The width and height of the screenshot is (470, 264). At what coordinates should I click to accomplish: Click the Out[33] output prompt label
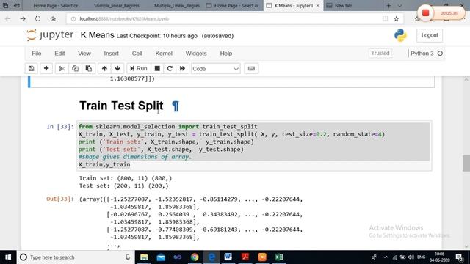click(60, 199)
